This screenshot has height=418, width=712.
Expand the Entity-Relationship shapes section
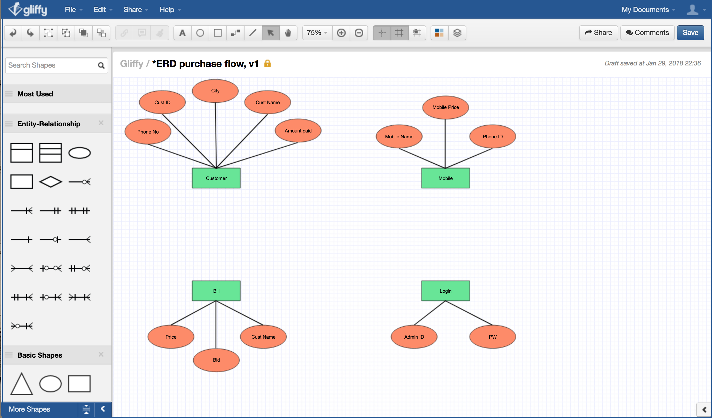coord(49,123)
